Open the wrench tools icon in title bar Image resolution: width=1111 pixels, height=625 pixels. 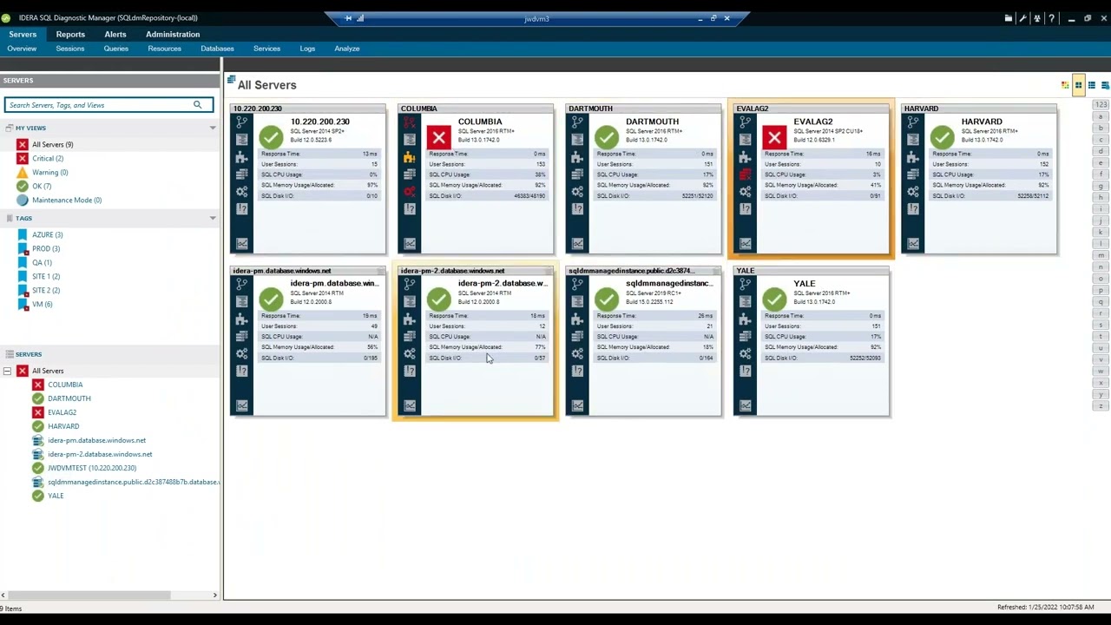tap(1022, 18)
